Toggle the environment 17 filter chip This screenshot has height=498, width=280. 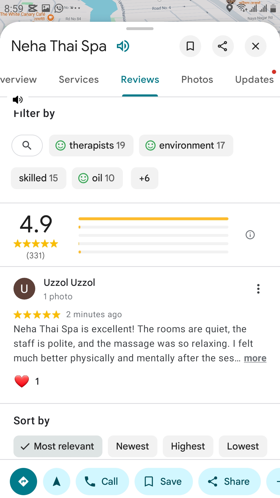click(186, 146)
